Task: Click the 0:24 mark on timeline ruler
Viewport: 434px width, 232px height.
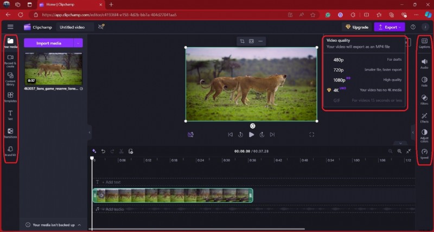Action: 200,160
